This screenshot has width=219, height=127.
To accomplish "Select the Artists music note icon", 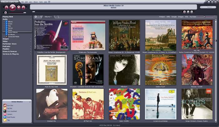I will (6, 24).
